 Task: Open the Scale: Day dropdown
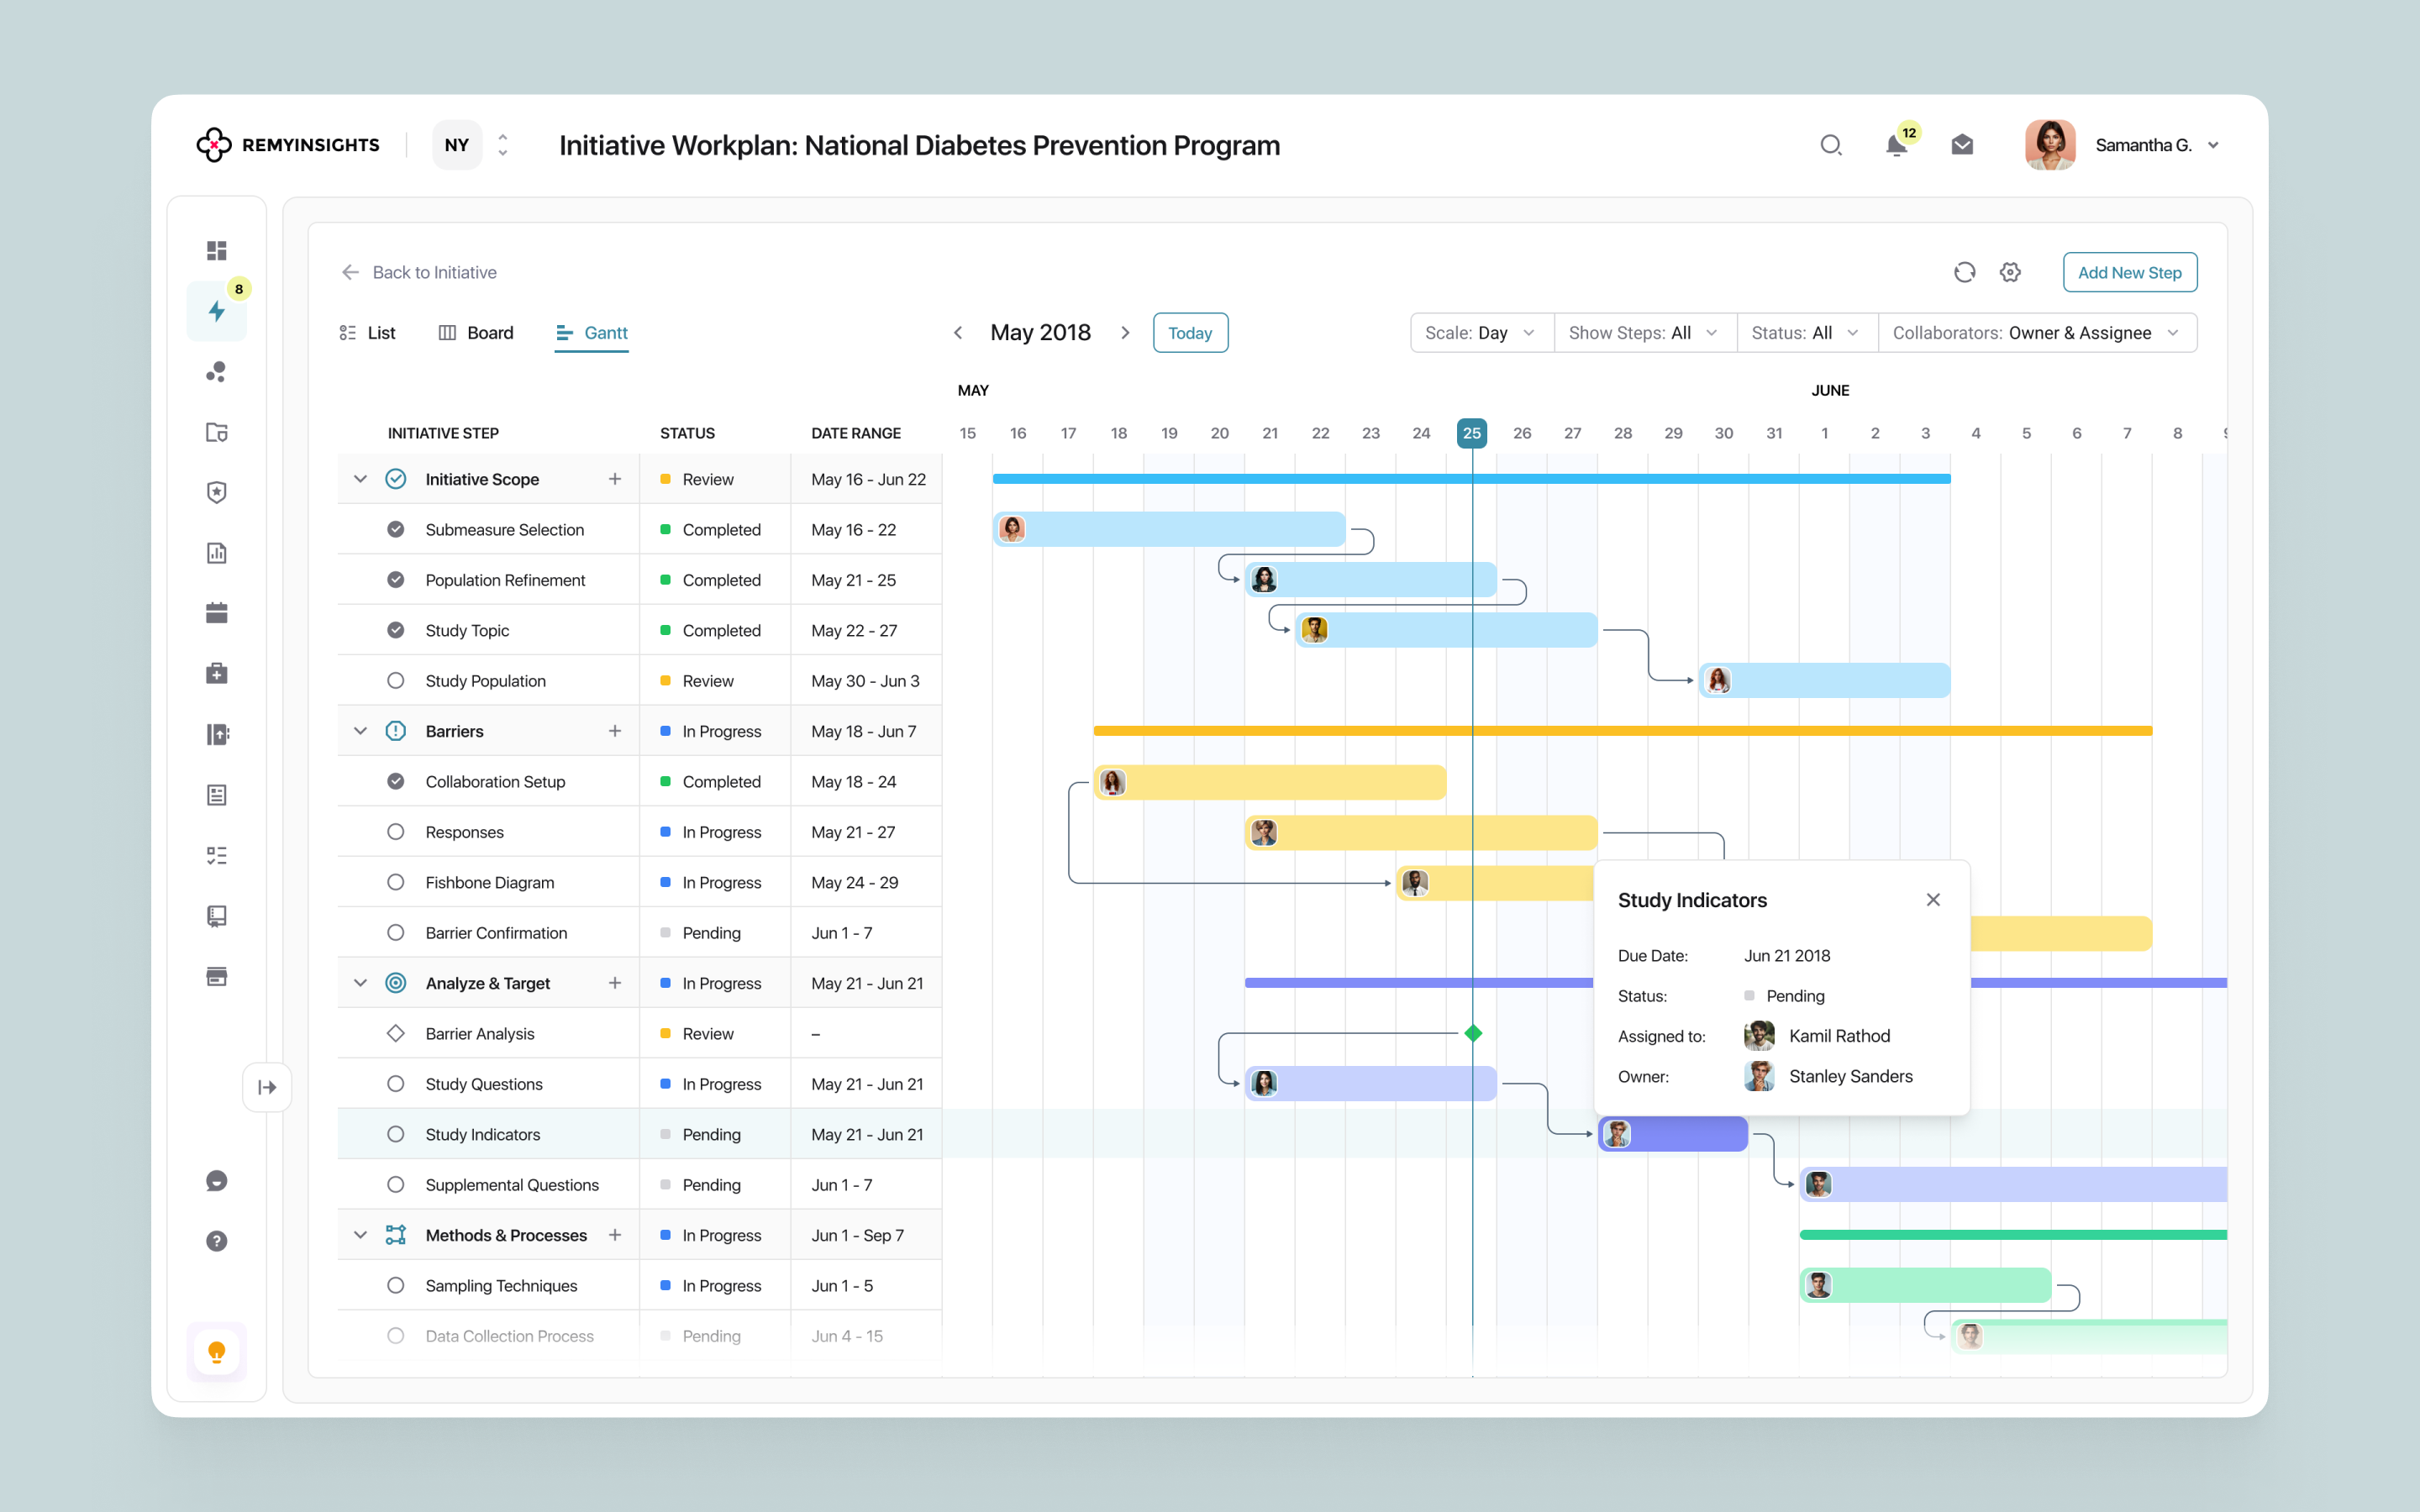pyautogui.click(x=1481, y=333)
